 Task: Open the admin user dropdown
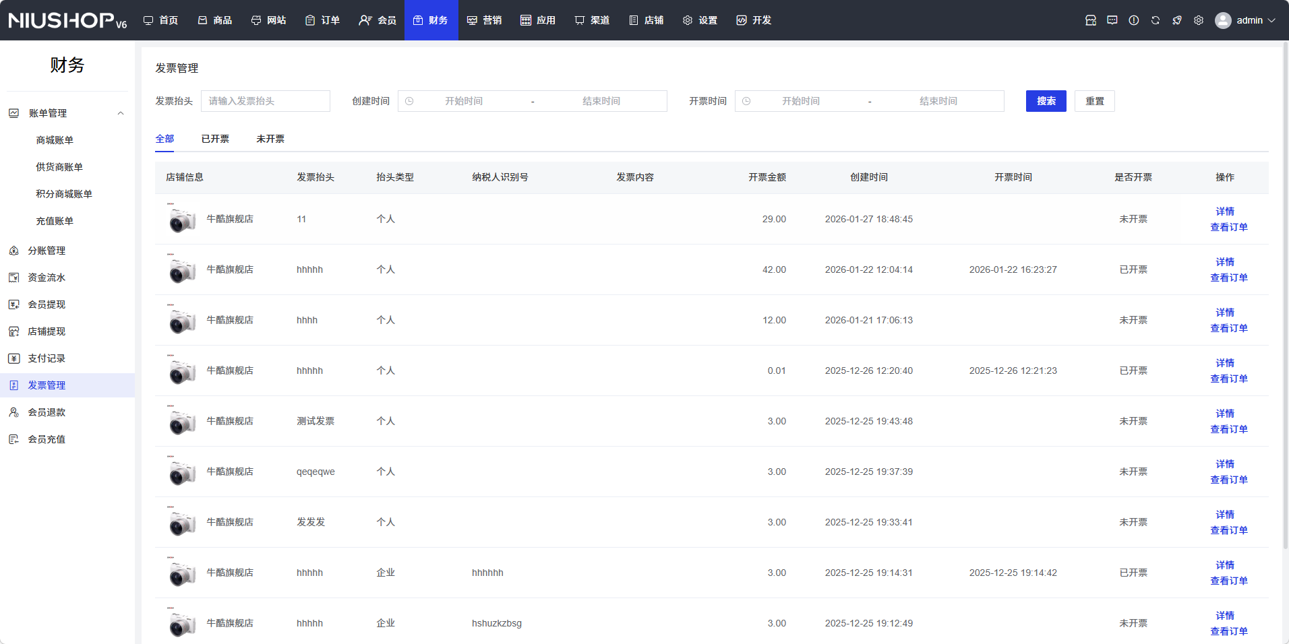click(1245, 20)
